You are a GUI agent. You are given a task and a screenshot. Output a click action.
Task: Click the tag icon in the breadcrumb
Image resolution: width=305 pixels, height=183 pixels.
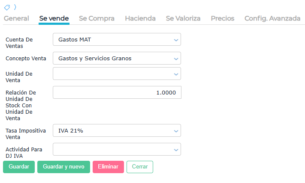pyautogui.click(x=7, y=7)
